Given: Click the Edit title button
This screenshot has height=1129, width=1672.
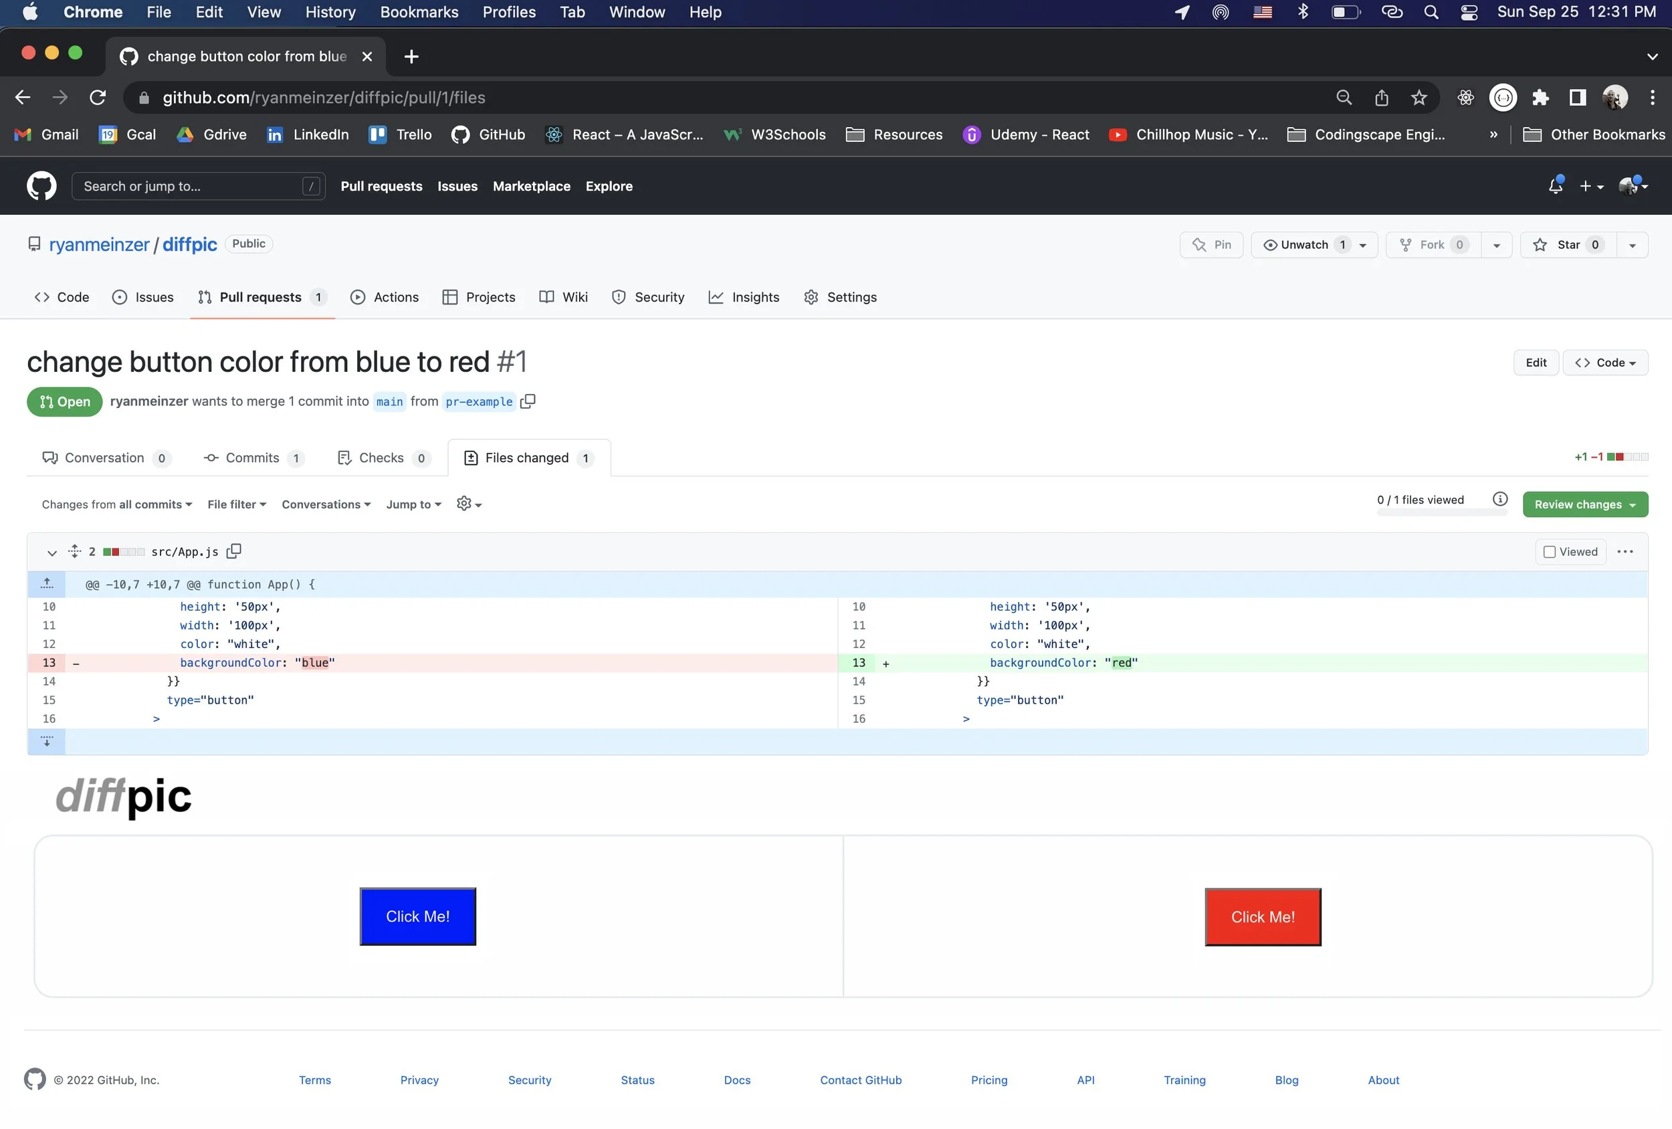Looking at the screenshot, I should click(1536, 363).
